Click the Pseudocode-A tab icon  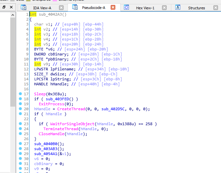click(75, 7)
